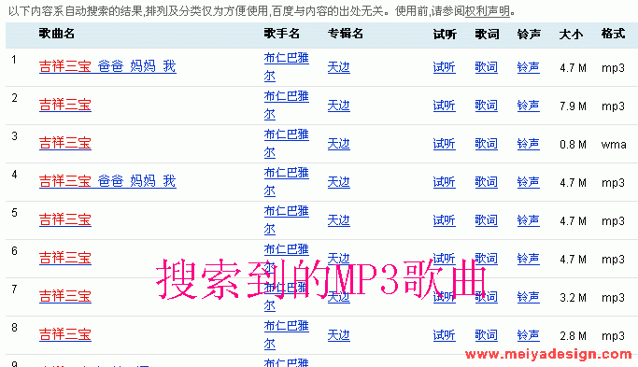This screenshot has width=638, height=367.
Task: Open album 天边 link in row 2
Action: [x=338, y=106]
